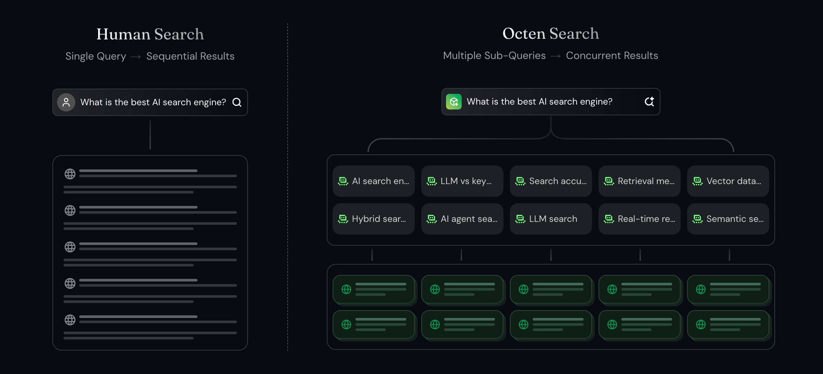Open the 'Vector data...' sub-query chip
Image resolution: width=823 pixels, height=374 pixels.
(728, 181)
